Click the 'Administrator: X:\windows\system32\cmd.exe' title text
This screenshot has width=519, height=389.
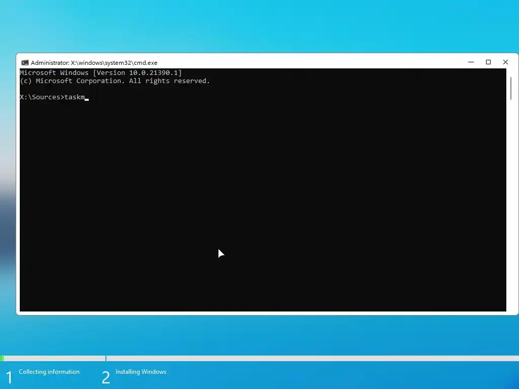click(94, 63)
